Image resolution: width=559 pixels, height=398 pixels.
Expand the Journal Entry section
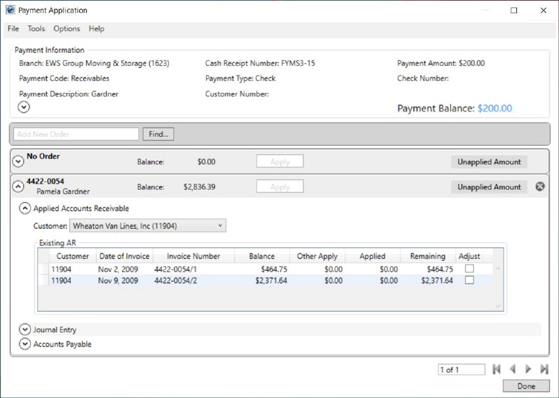pyautogui.click(x=25, y=329)
